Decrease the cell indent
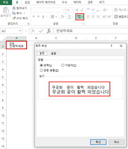This screenshot has width=128, height=149. 105,17
